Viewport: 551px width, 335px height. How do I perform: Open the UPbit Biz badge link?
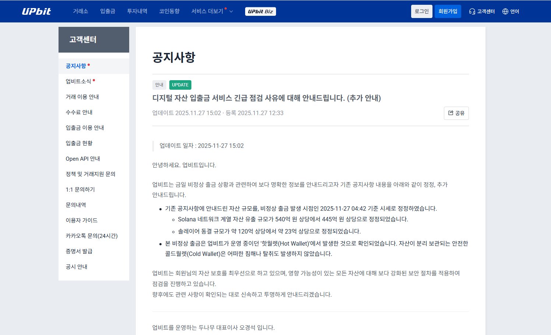pyautogui.click(x=260, y=11)
